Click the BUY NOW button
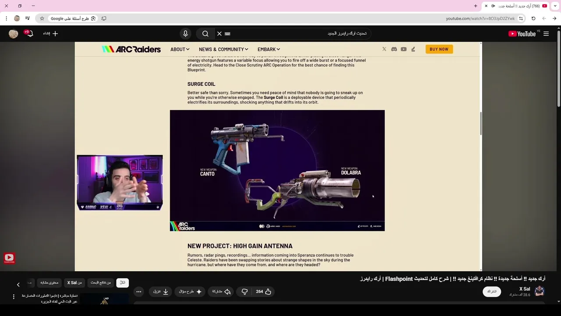Screen dimensions: 561x316 pos(439,49)
